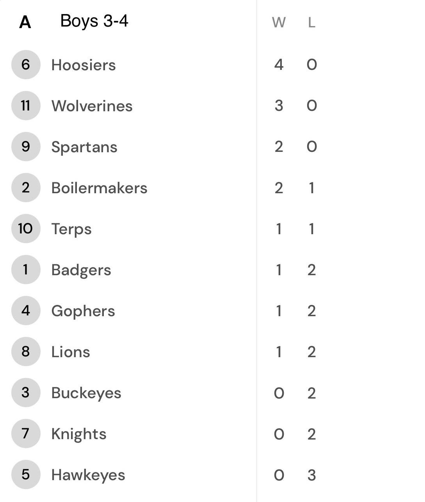Tap the Lions number 8 badge
Screen dimensions: 425x502
[26, 352]
